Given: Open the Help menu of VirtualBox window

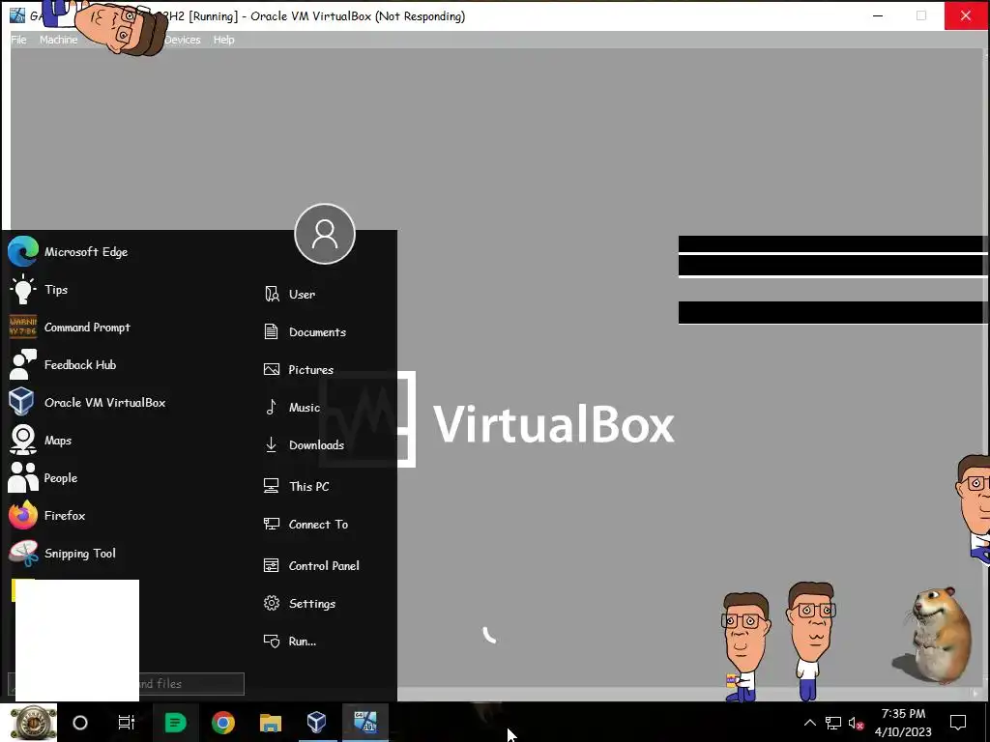Looking at the screenshot, I should (x=223, y=40).
